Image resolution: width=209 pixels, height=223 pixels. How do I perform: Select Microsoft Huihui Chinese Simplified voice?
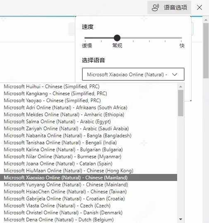[89, 87]
